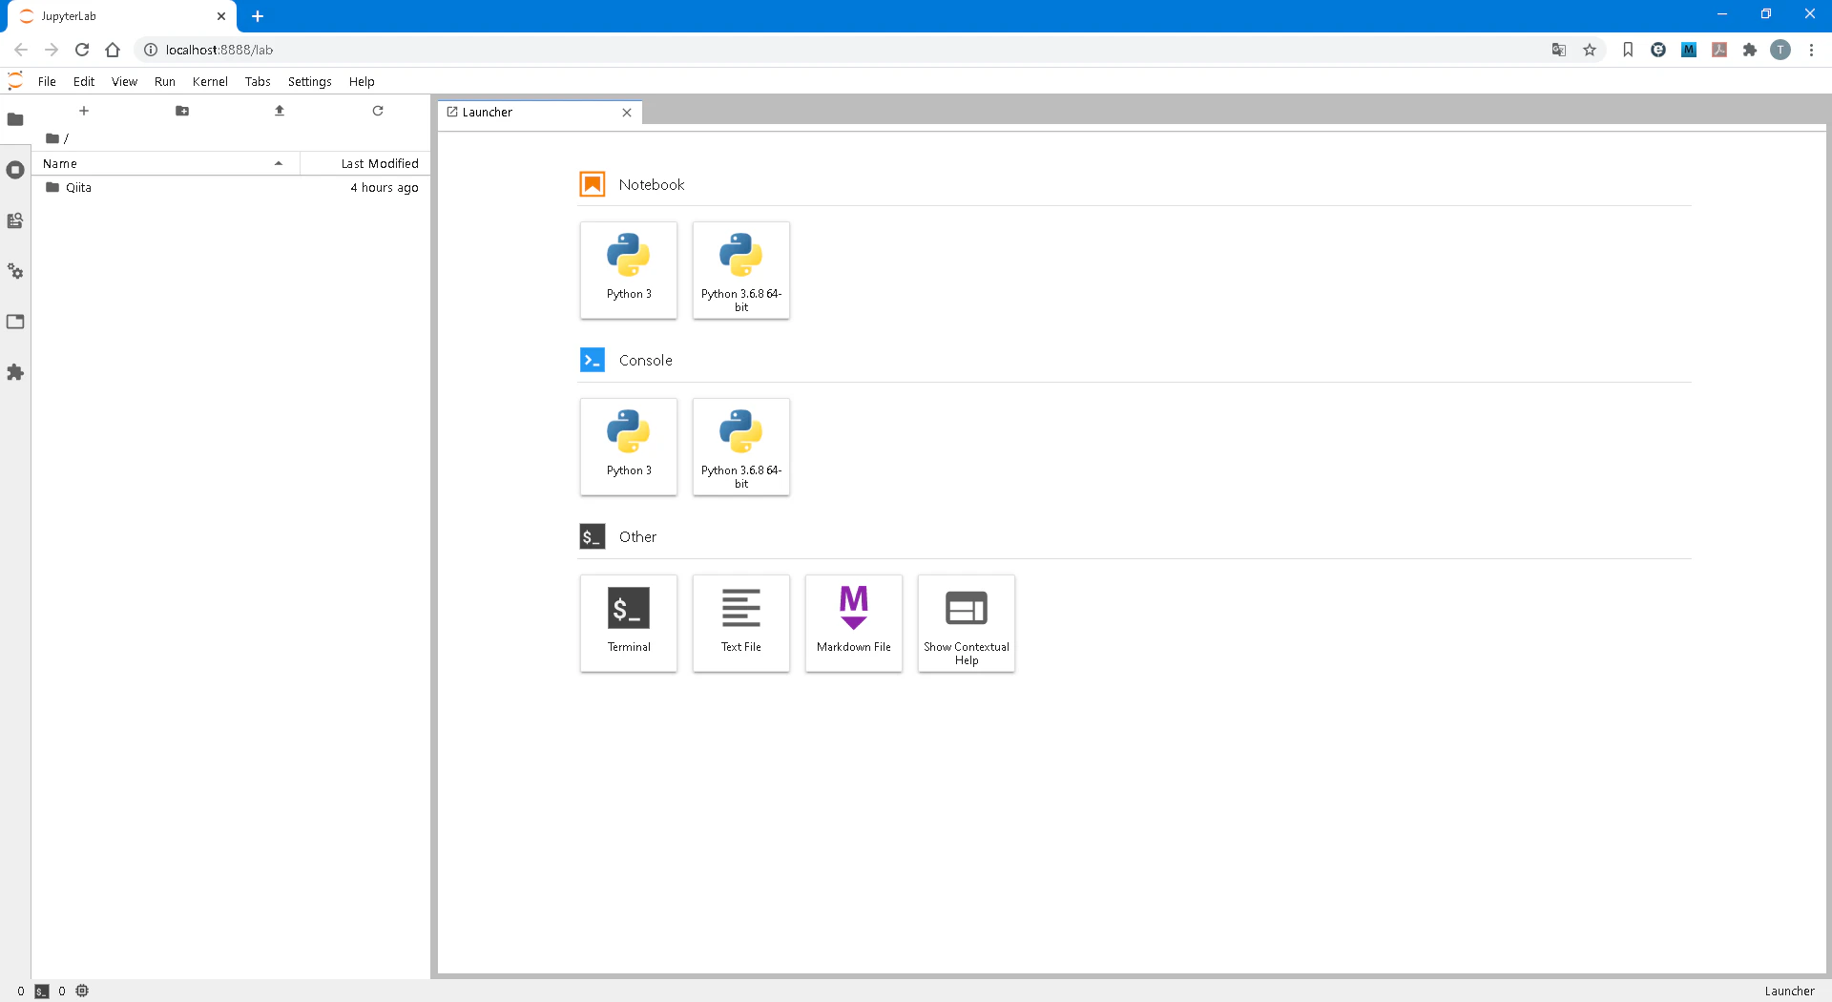The height and width of the screenshot is (1002, 1832).
Task: Close the Launcher tab
Action: tap(627, 113)
